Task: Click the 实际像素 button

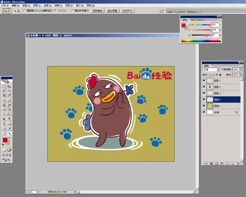Action: click(97, 11)
